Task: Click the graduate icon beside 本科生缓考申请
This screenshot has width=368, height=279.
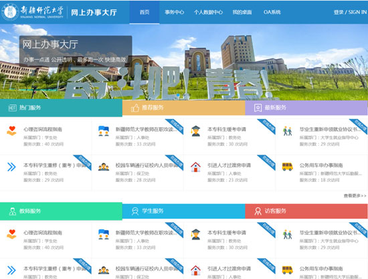Action: [195, 131]
